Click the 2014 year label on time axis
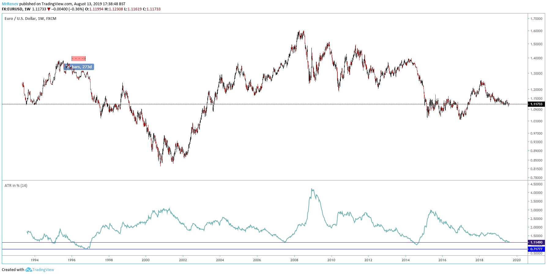 click(x=406, y=260)
